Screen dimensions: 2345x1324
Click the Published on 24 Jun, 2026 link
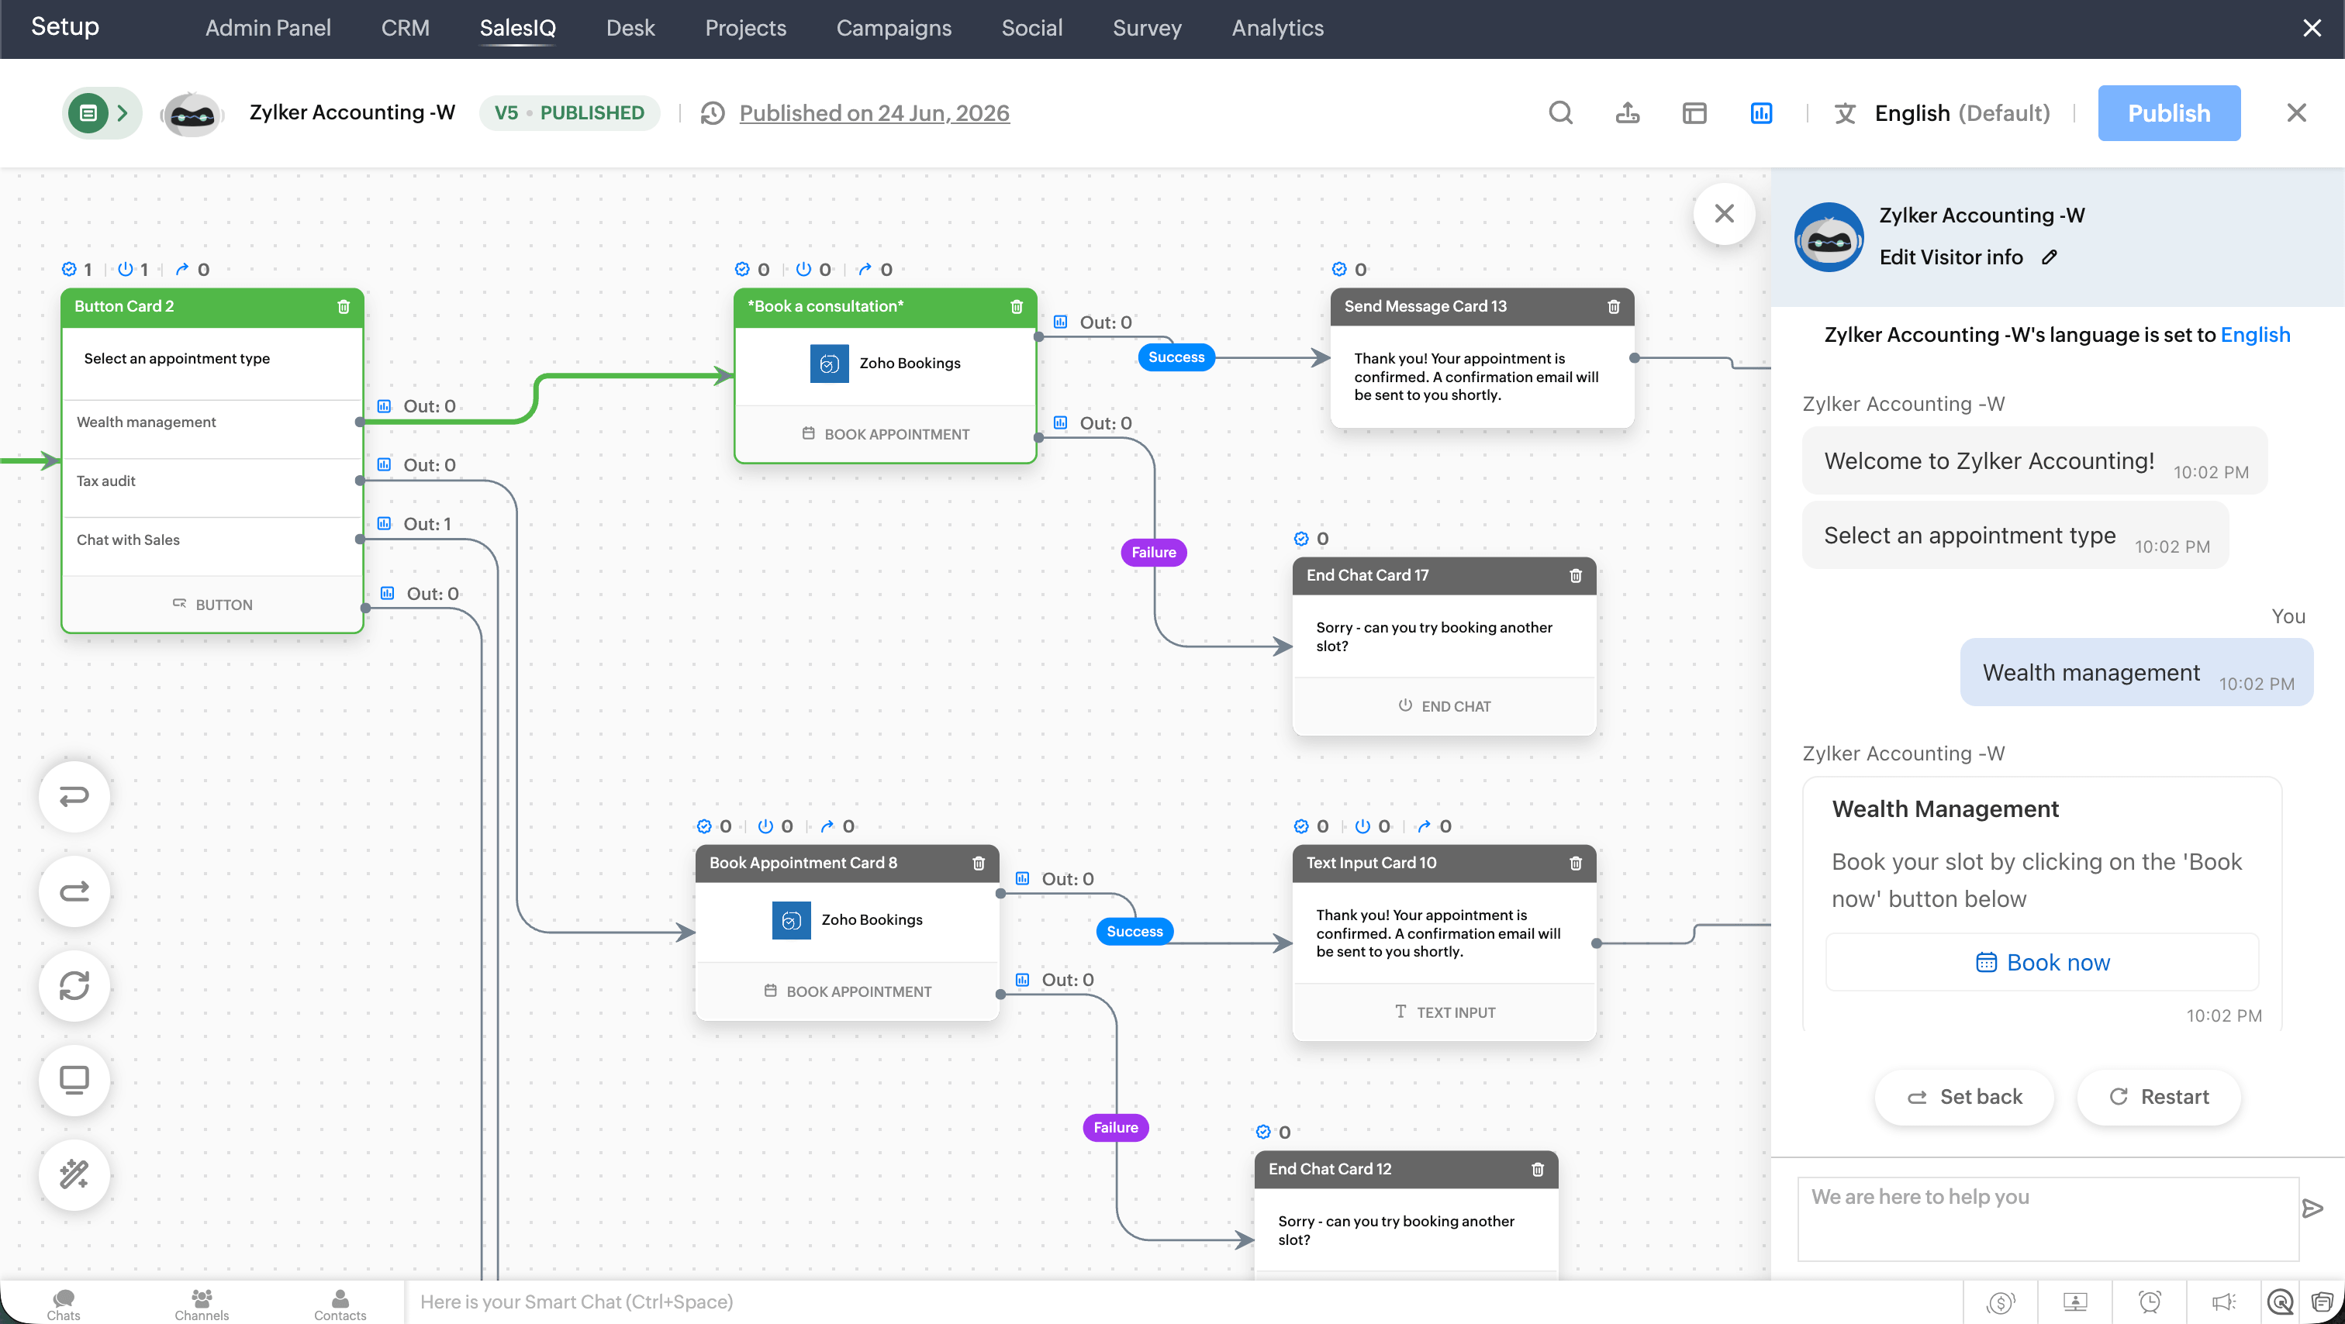pos(874,113)
